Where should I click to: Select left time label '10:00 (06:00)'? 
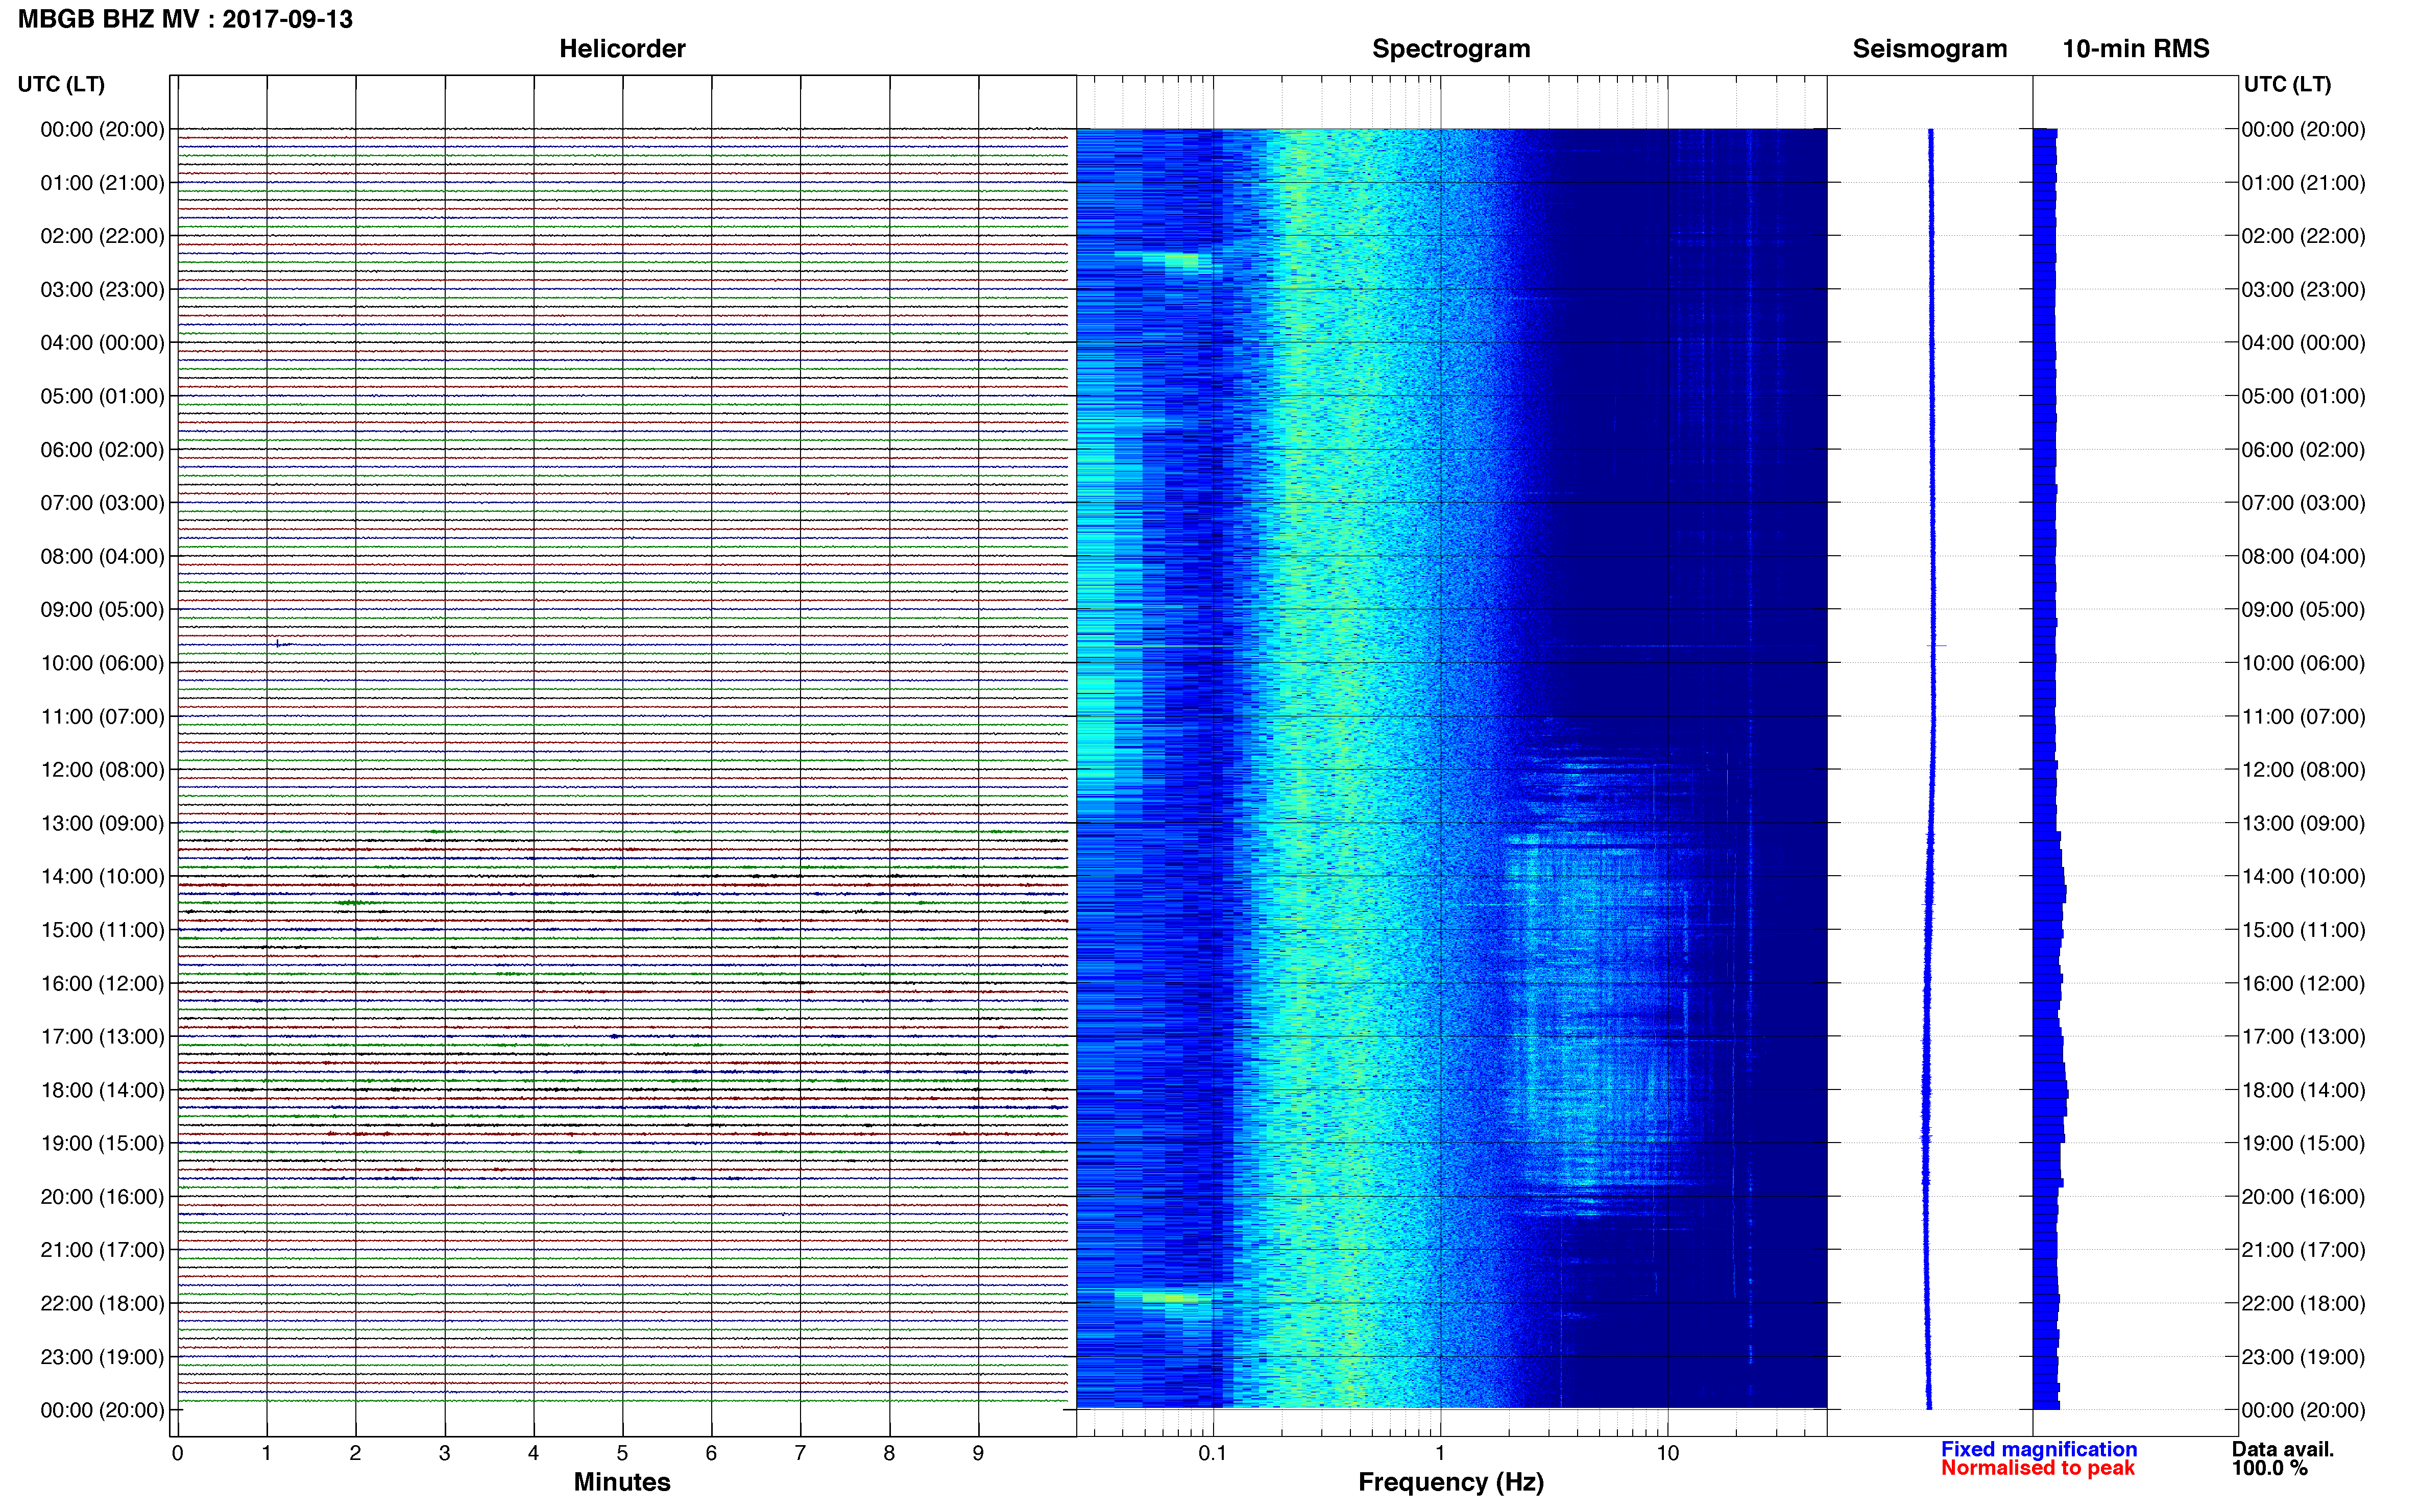pos(102,663)
